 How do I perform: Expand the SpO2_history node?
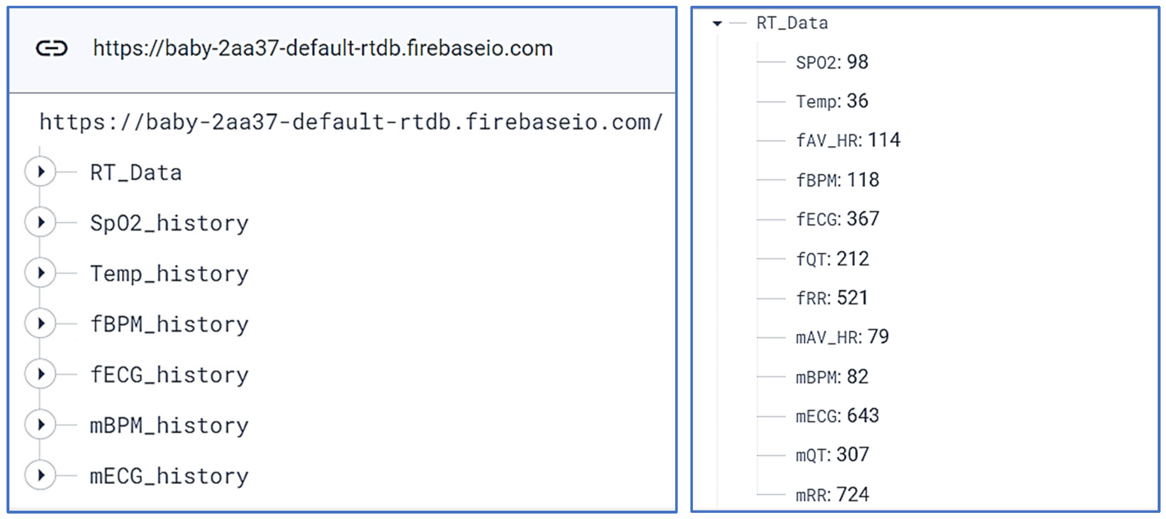(x=41, y=222)
